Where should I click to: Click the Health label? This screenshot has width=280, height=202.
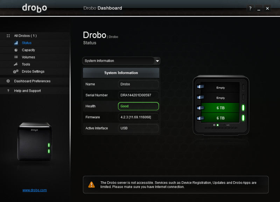point(90,106)
